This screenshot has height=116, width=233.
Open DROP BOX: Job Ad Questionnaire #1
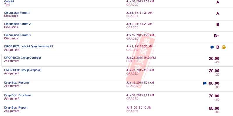pyautogui.click(x=29, y=47)
